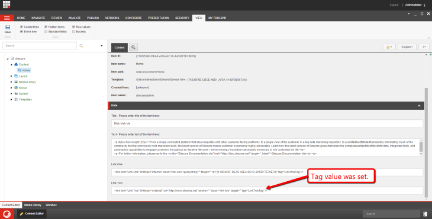Toggle the Content tree checkbox
The image size is (432, 219).
click(21, 27)
